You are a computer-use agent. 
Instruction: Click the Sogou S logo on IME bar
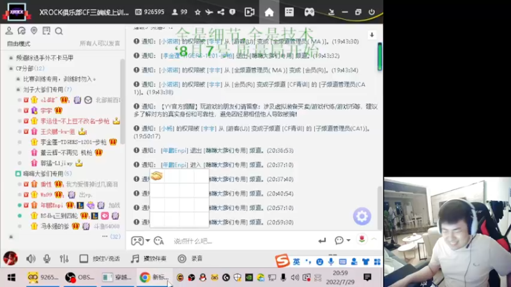click(282, 261)
